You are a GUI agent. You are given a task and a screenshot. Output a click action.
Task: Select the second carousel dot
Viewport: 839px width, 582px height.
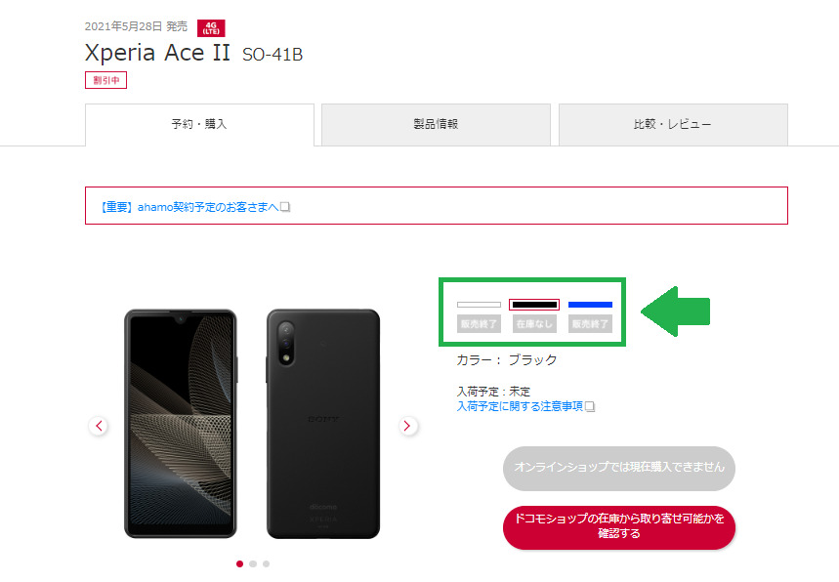click(253, 563)
